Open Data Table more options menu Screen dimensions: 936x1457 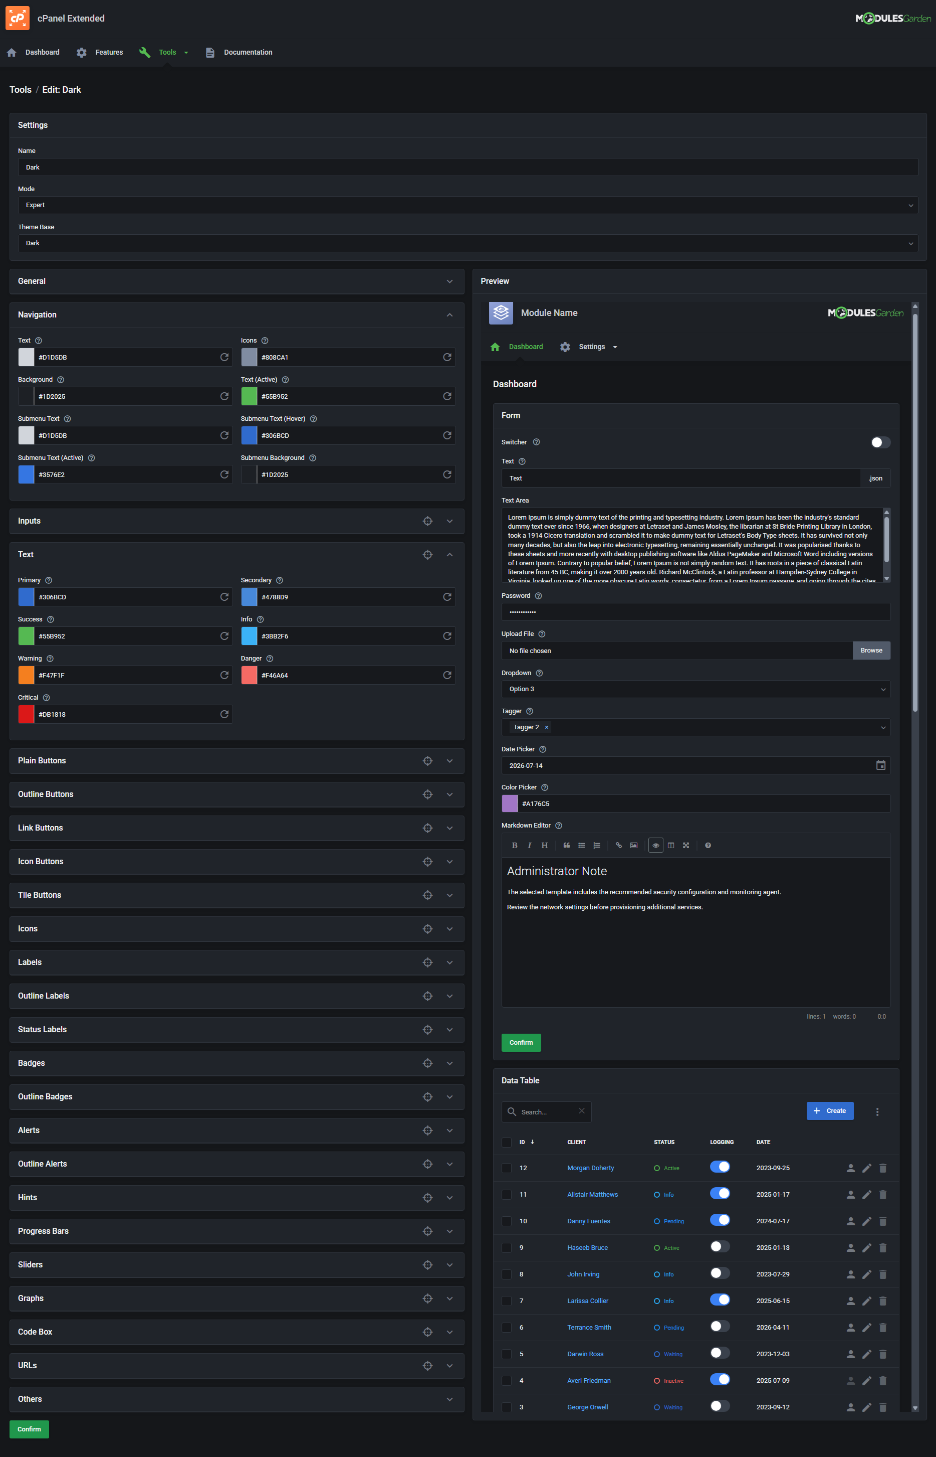point(877,1111)
